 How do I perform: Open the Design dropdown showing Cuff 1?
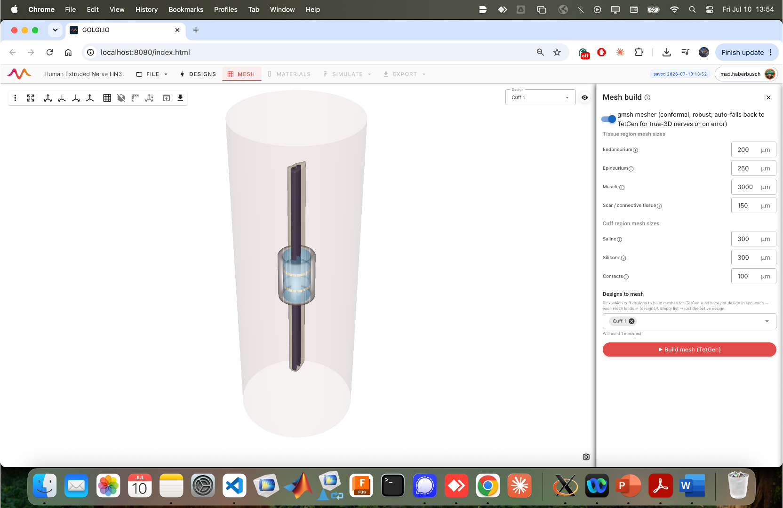click(540, 97)
